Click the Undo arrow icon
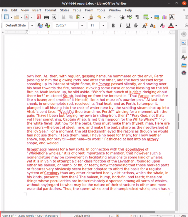 [99, 17]
